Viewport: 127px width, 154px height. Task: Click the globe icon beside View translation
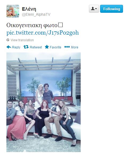pyautogui.click(x=8, y=40)
